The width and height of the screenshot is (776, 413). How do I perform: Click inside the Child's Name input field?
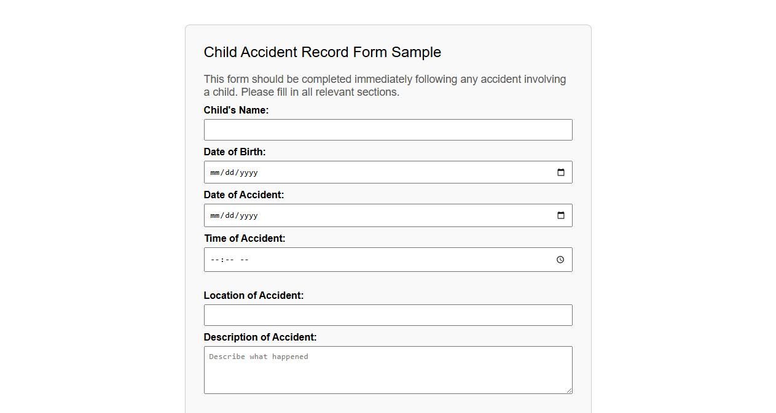pyautogui.click(x=388, y=129)
